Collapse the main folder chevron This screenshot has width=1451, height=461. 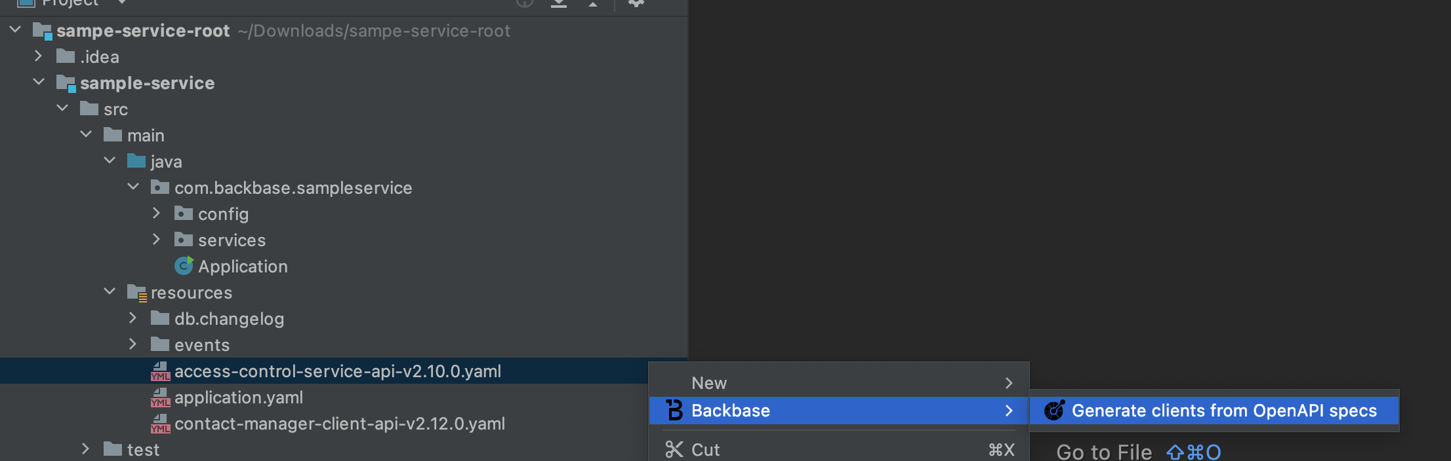(x=86, y=134)
